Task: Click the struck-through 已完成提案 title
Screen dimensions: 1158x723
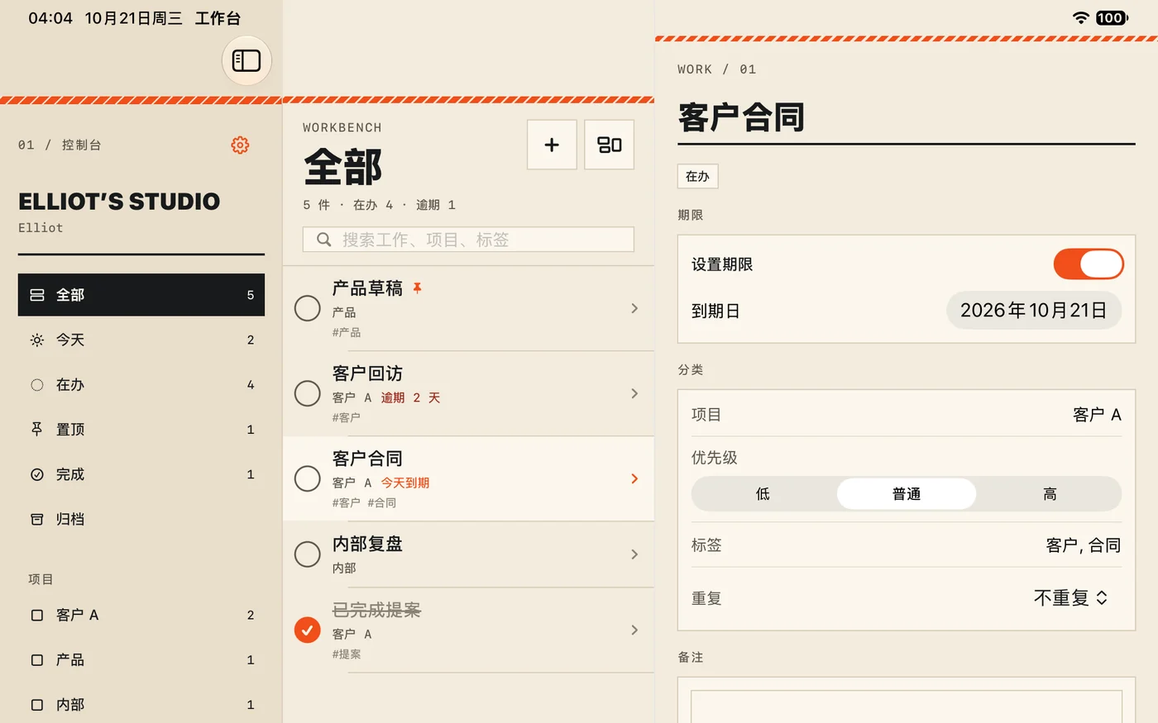Action: [376, 610]
